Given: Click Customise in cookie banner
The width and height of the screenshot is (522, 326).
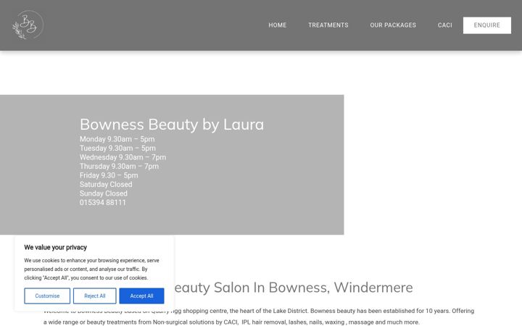Looking at the screenshot, I should 47,296.
